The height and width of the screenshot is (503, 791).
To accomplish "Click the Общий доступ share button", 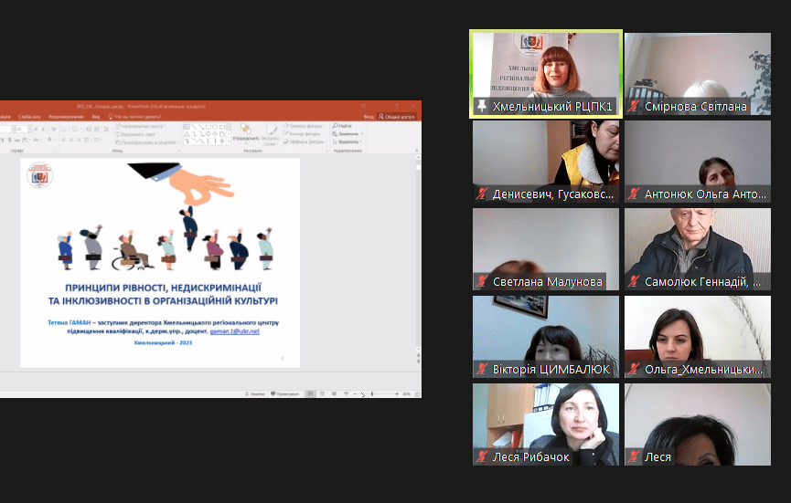I will [x=398, y=117].
